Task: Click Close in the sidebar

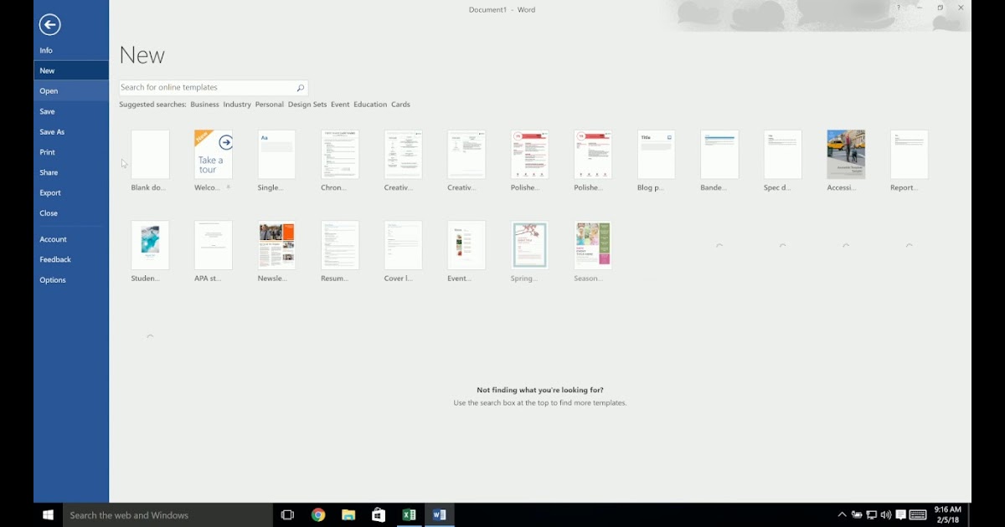Action: (x=71, y=213)
